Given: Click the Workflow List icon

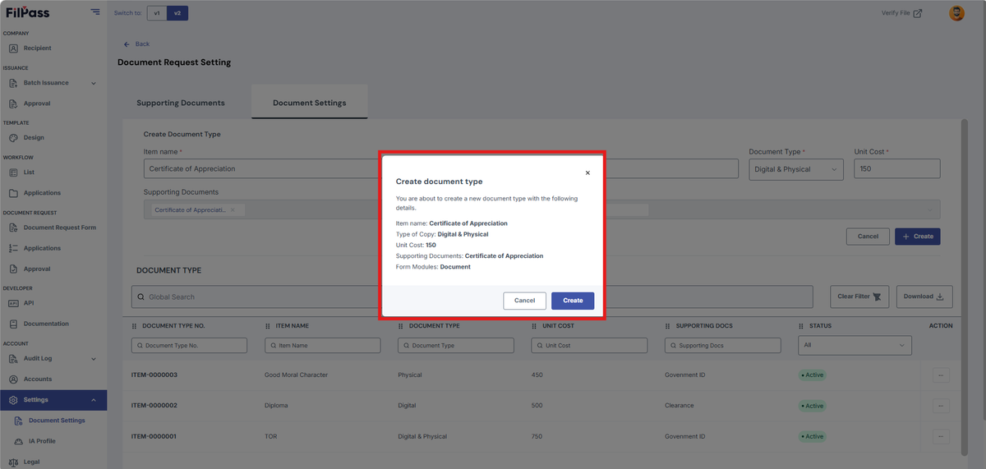Looking at the screenshot, I should (x=14, y=172).
